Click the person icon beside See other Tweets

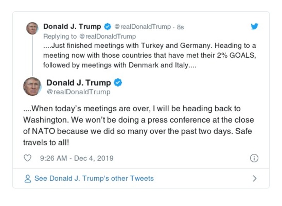(28, 178)
